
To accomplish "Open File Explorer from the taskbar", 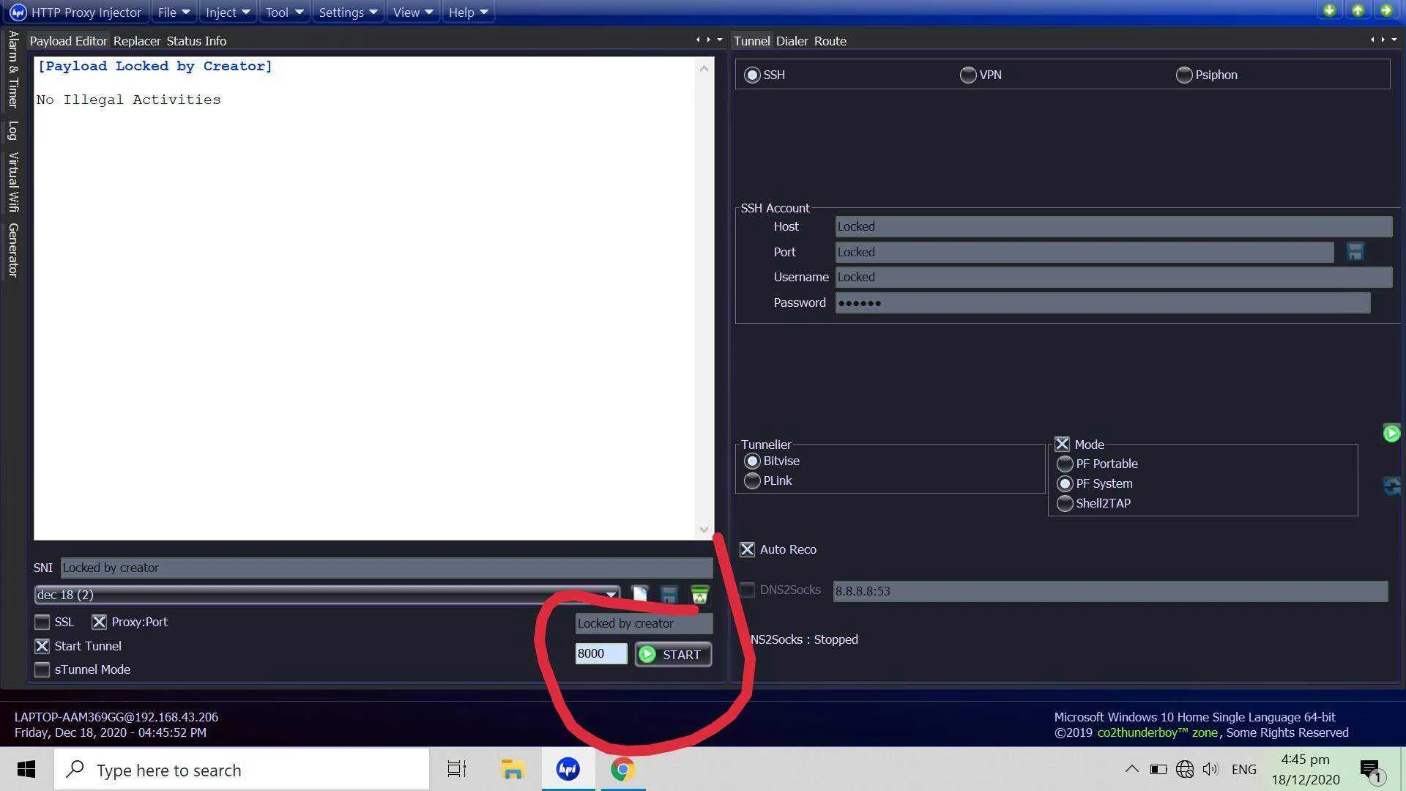I will click(x=513, y=769).
